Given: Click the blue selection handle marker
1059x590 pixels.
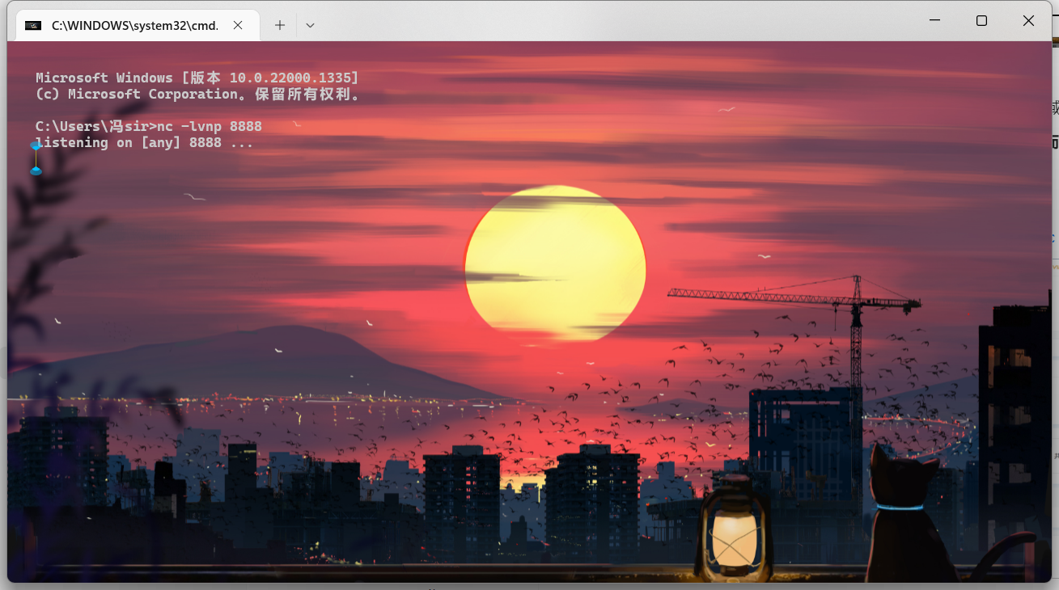Looking at the screenshot, I should click(36, 158).
